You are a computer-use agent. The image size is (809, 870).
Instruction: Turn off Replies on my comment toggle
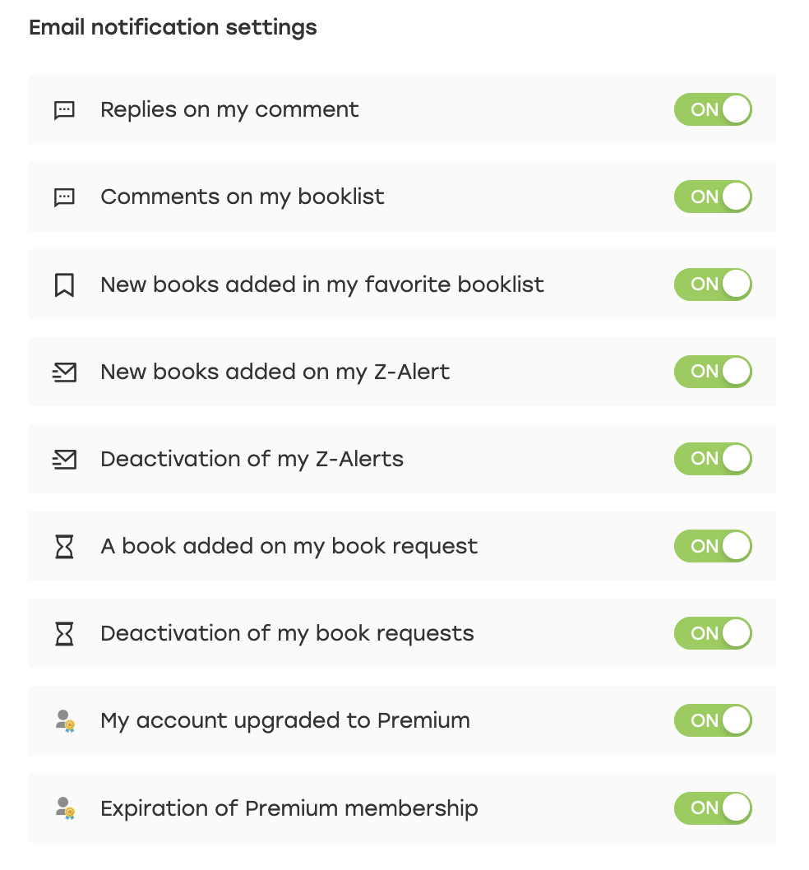(x=713, y=109)
